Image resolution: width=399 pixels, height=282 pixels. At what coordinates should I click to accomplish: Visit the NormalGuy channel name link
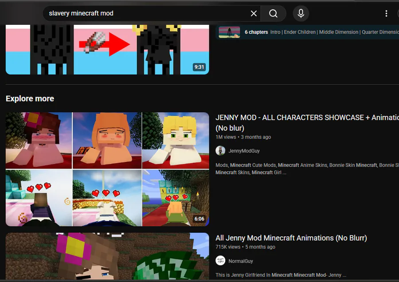[x=241, y=261]
